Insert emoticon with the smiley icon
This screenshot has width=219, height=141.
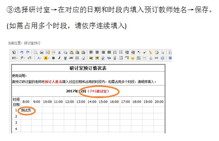tap(133, 58)
